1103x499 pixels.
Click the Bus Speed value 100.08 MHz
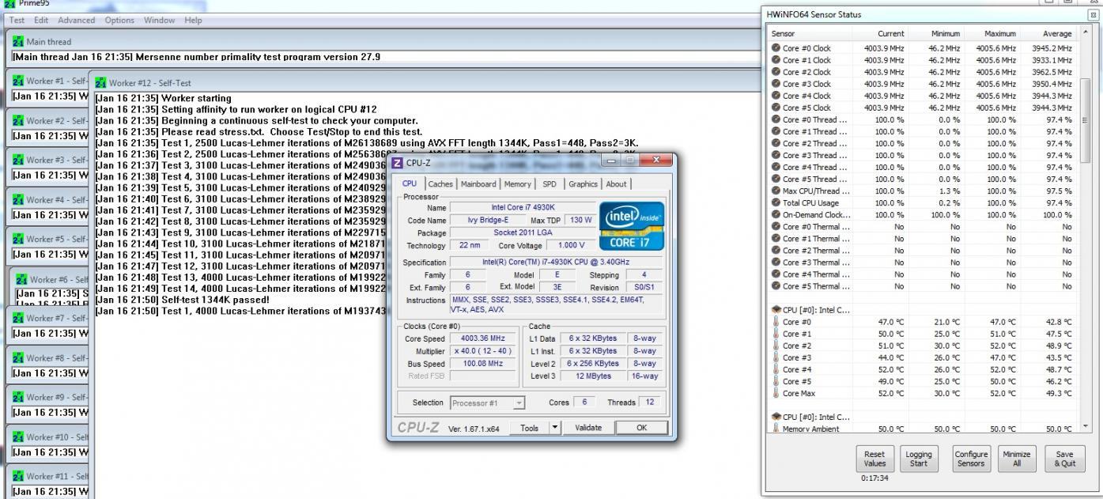point(482,364)
